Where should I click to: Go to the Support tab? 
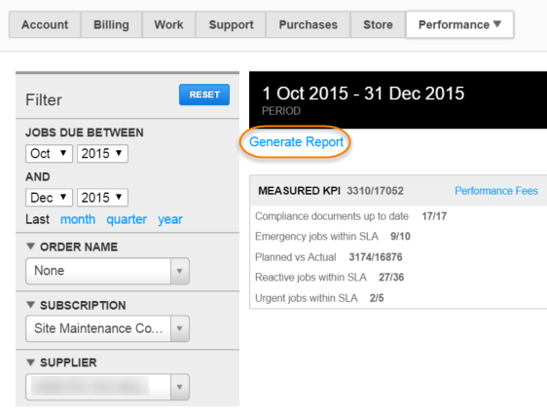[231, 24]
